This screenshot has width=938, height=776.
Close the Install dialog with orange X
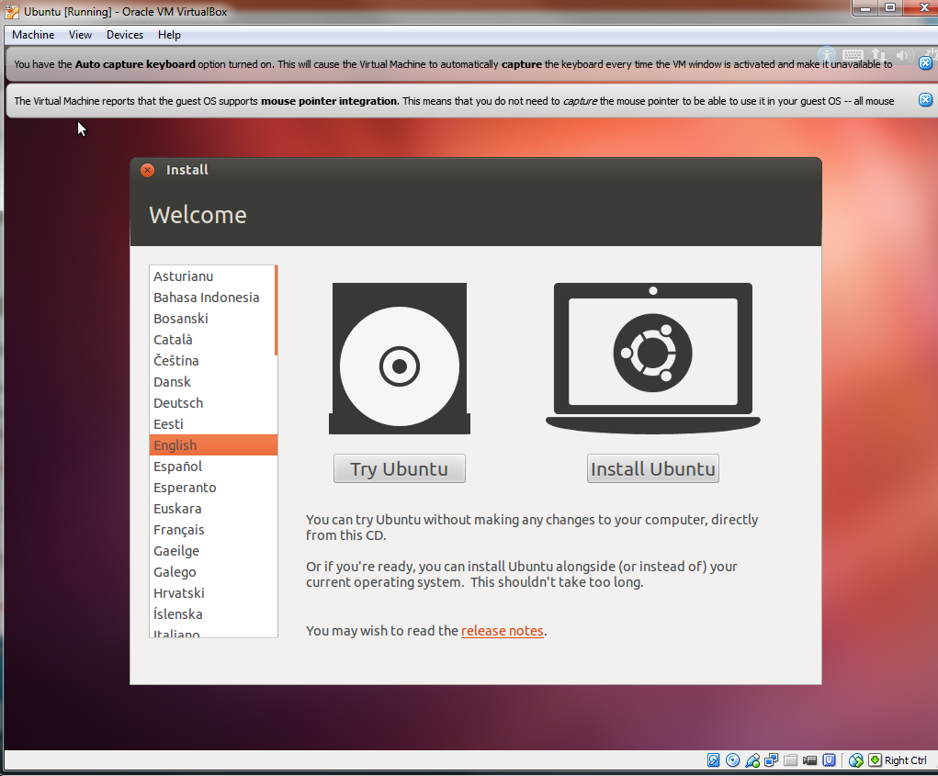click(x=147, y=171)
